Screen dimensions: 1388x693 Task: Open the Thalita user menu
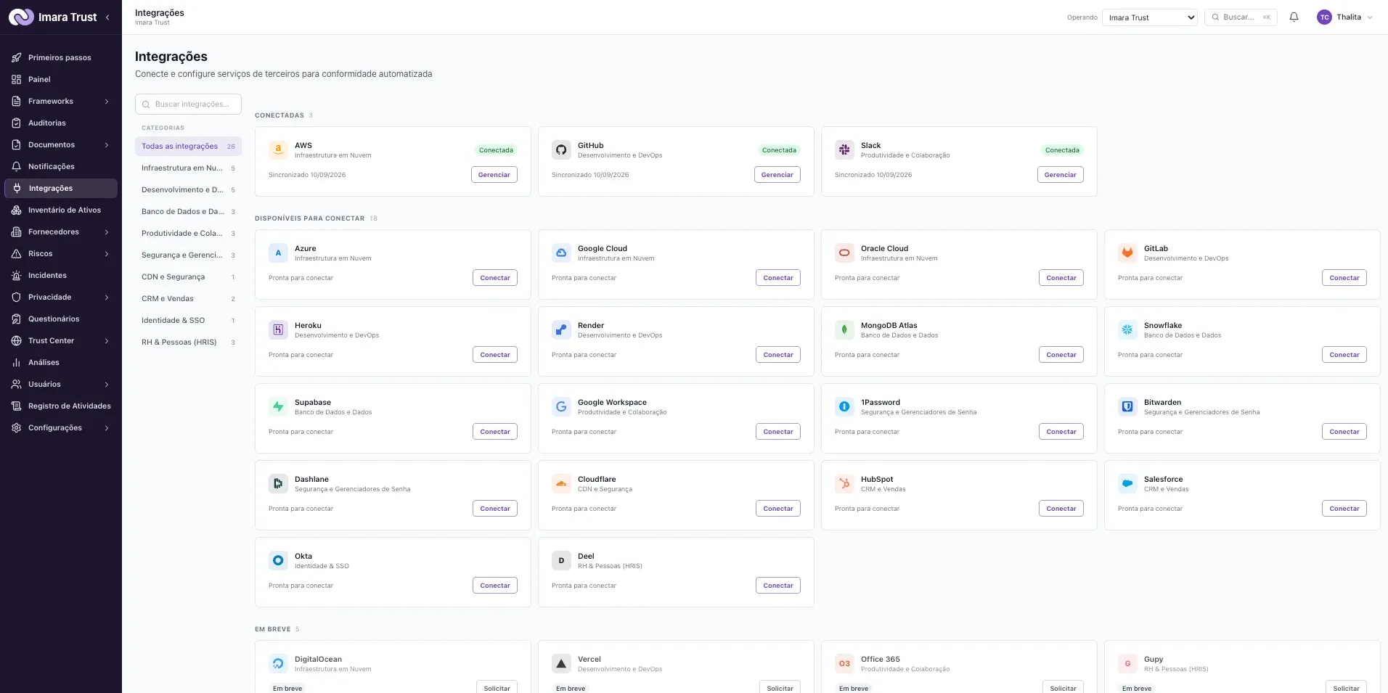1344,17
